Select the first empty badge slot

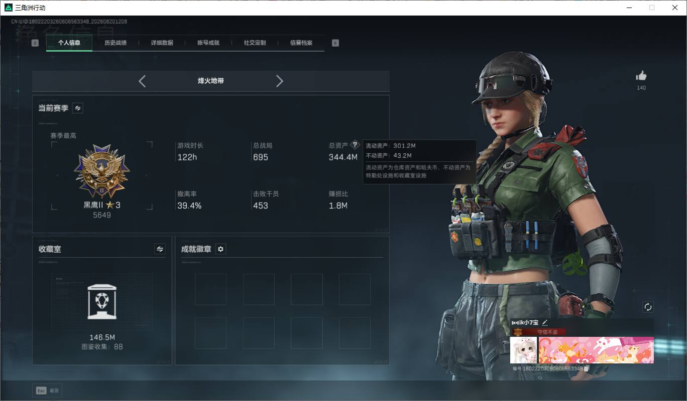[210, 289]
